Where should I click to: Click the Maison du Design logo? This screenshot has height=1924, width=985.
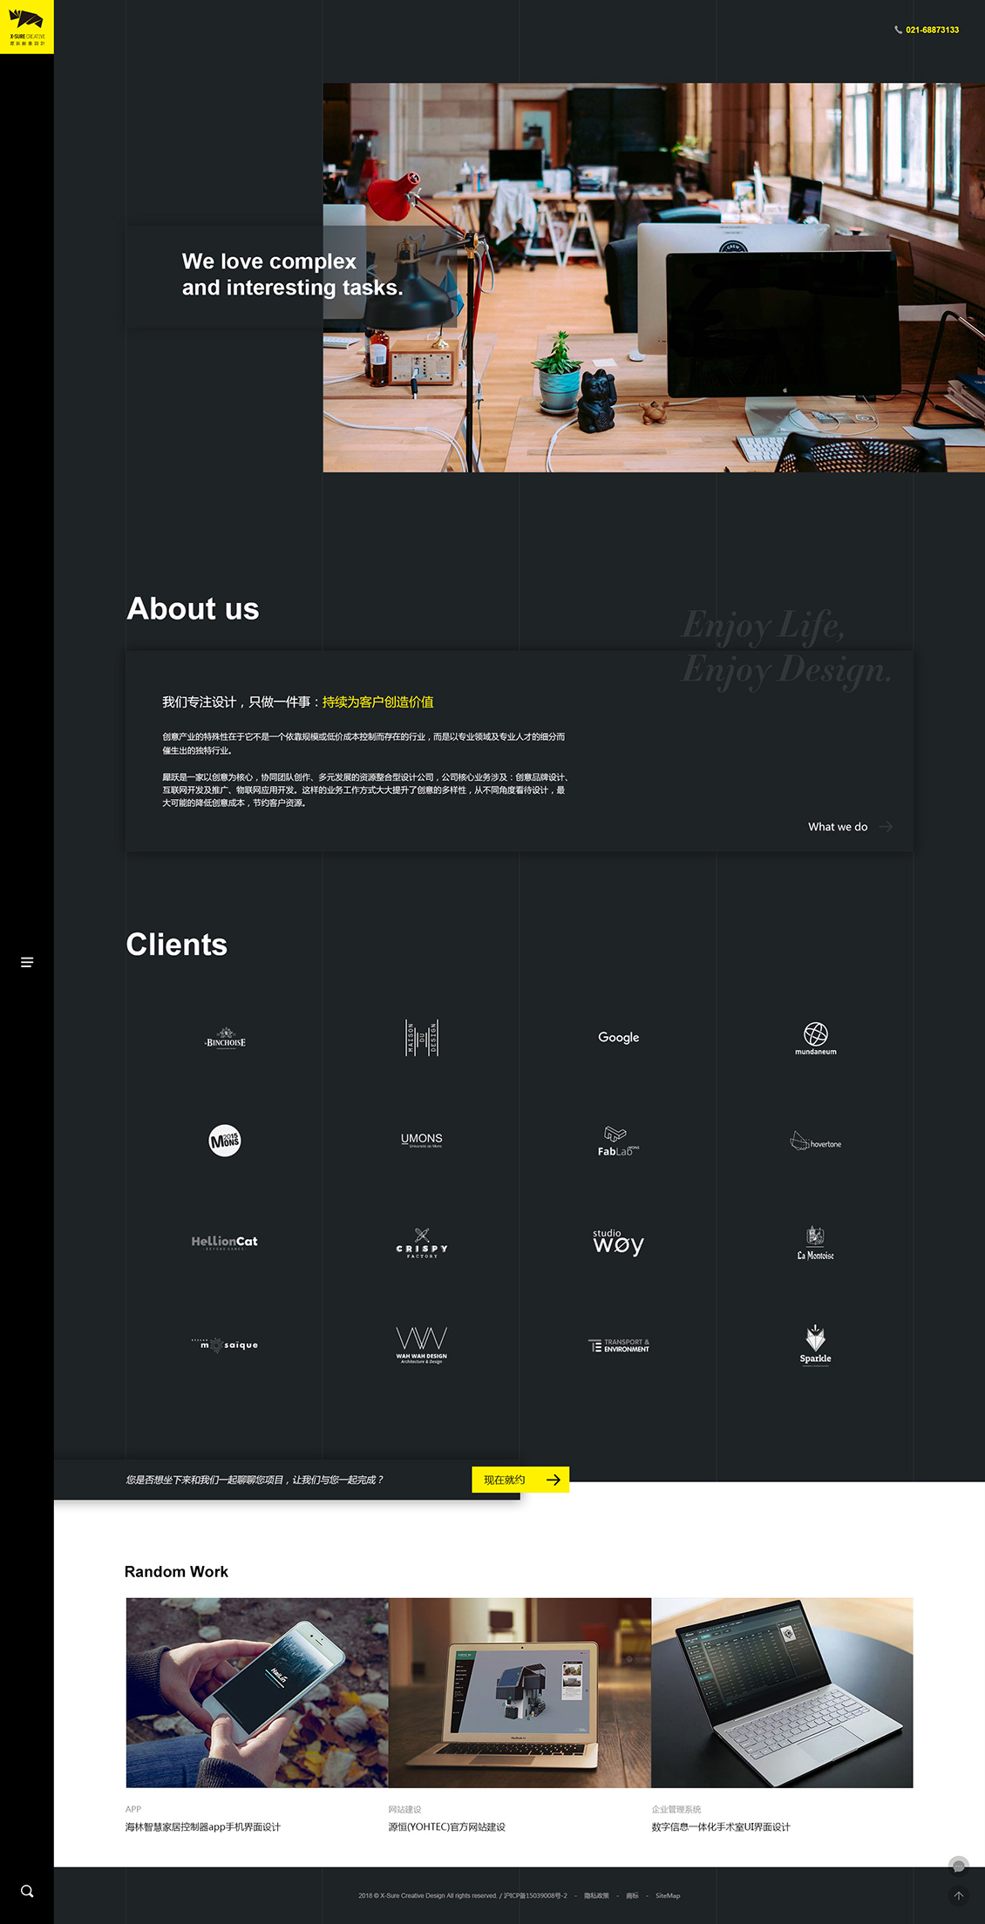[x=422, y=1038]
